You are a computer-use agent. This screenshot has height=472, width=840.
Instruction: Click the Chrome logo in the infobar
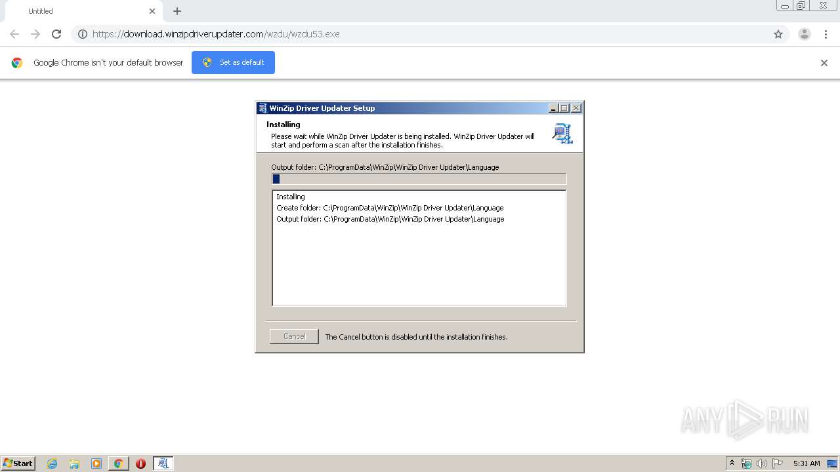click(x=17, y=63)
